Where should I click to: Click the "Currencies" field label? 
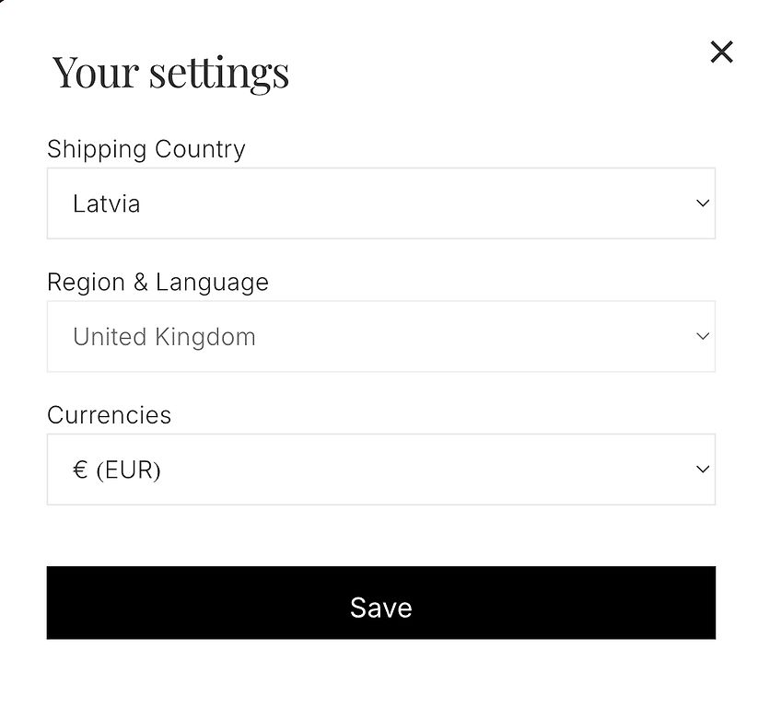coord(109,415)
